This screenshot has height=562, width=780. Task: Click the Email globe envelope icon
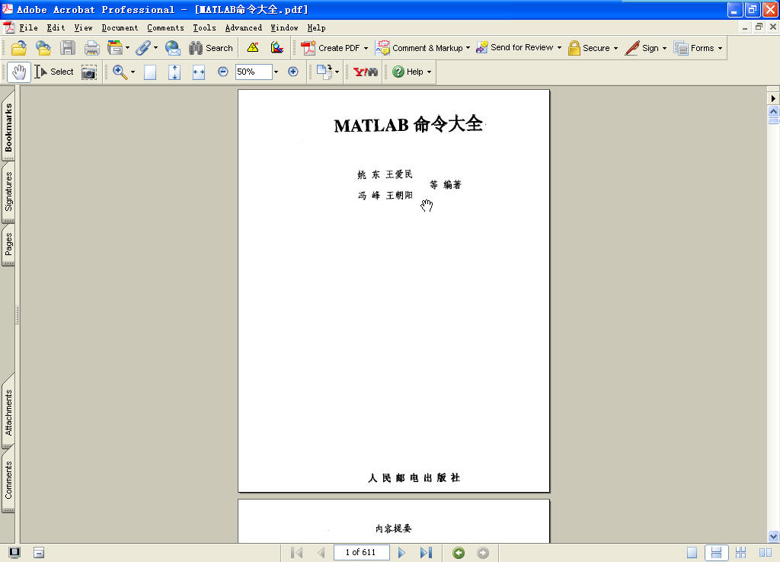coord(173,48)
